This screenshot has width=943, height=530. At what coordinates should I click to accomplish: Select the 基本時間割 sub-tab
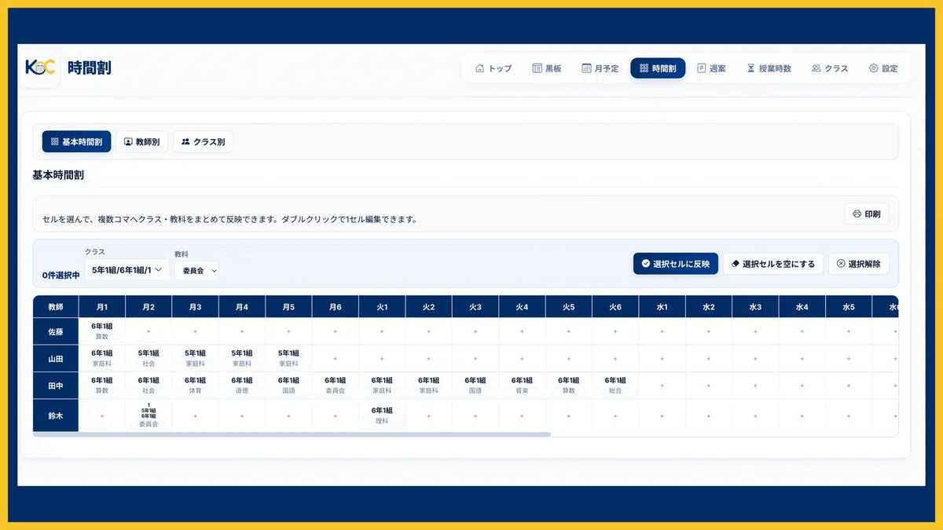point(77,142)
